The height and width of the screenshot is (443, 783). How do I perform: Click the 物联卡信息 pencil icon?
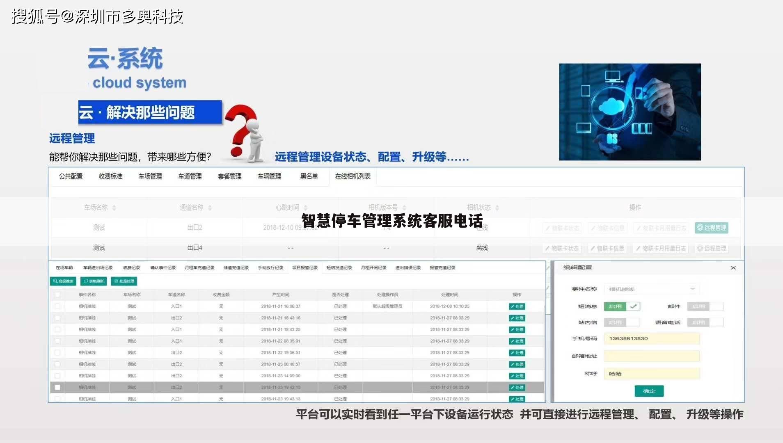[593, 228]
